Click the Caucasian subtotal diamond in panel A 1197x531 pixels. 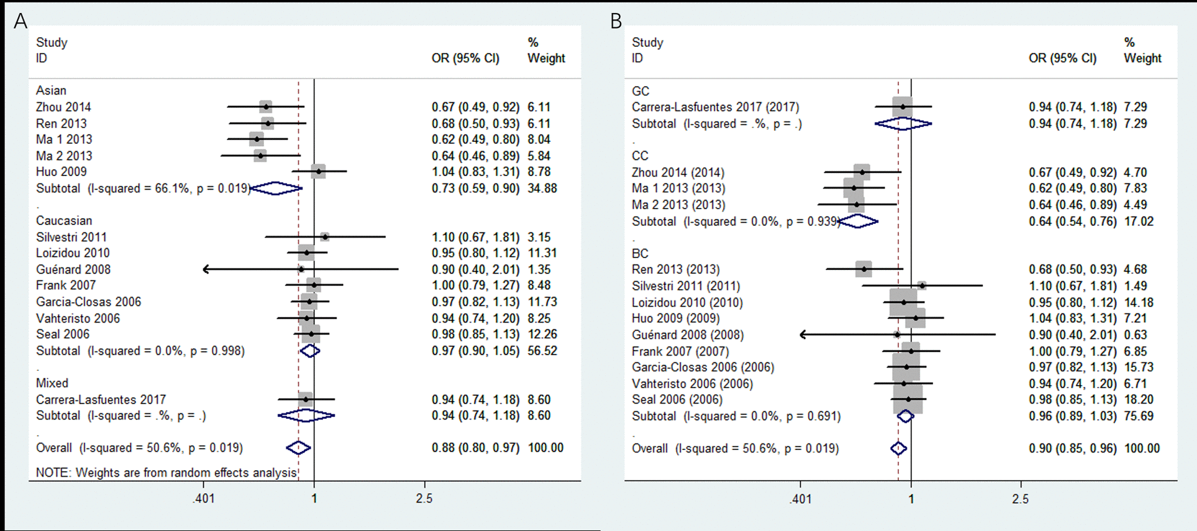click(310, 351)
